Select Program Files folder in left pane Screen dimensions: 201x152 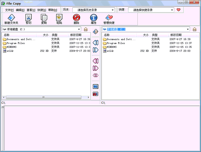14,43
